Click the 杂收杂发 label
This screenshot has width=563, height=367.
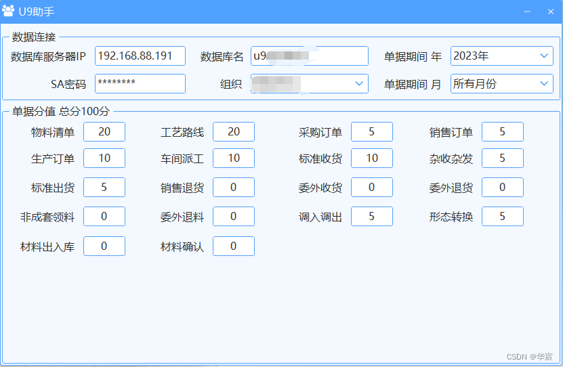[451, 158]
